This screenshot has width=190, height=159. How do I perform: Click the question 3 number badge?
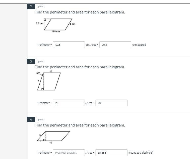pyautogui.click(x=31, y=61)
